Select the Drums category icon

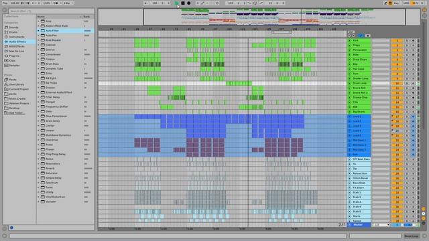pyautogui.click(x=6, y=32)
